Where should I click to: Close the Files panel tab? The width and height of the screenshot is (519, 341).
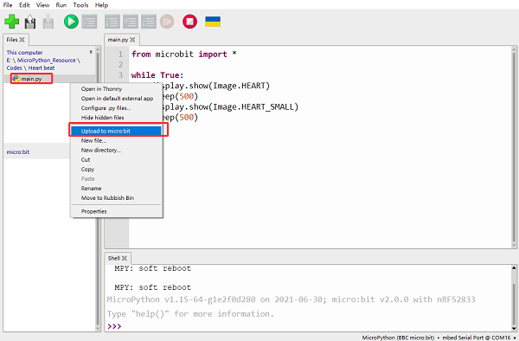22,40
